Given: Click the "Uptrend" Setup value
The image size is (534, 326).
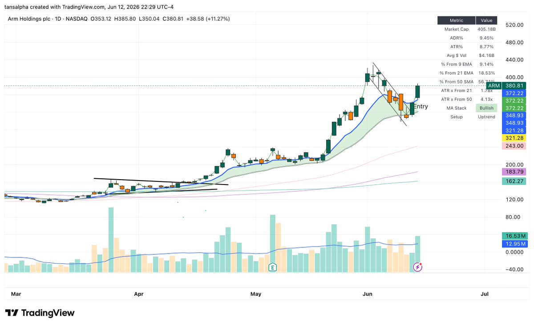Looking at the screenshot, I should [486, 117].
